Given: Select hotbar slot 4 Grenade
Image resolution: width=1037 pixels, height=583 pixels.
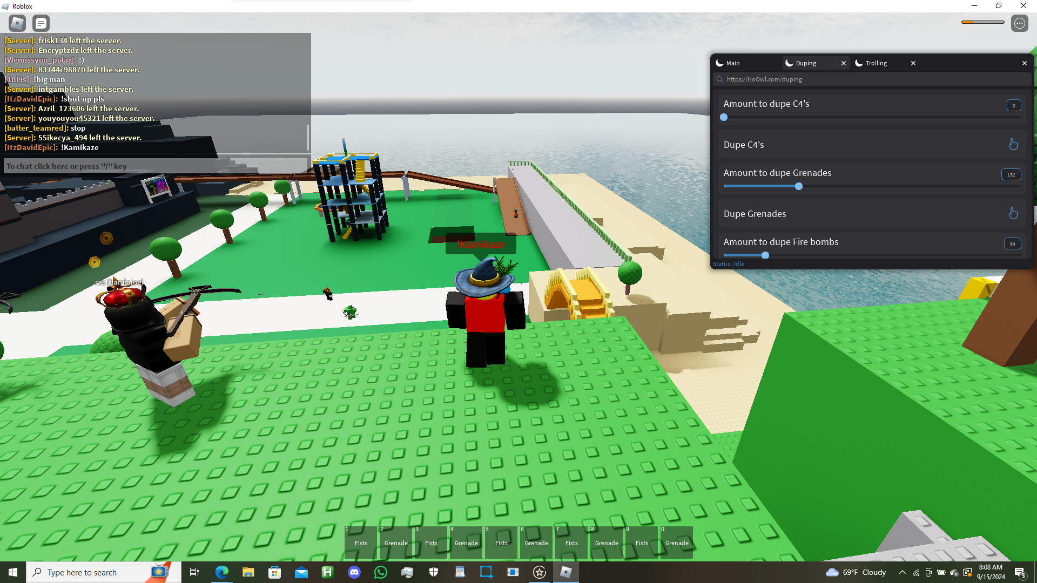Looking at the screenshot, I should [x=466, y=543].
